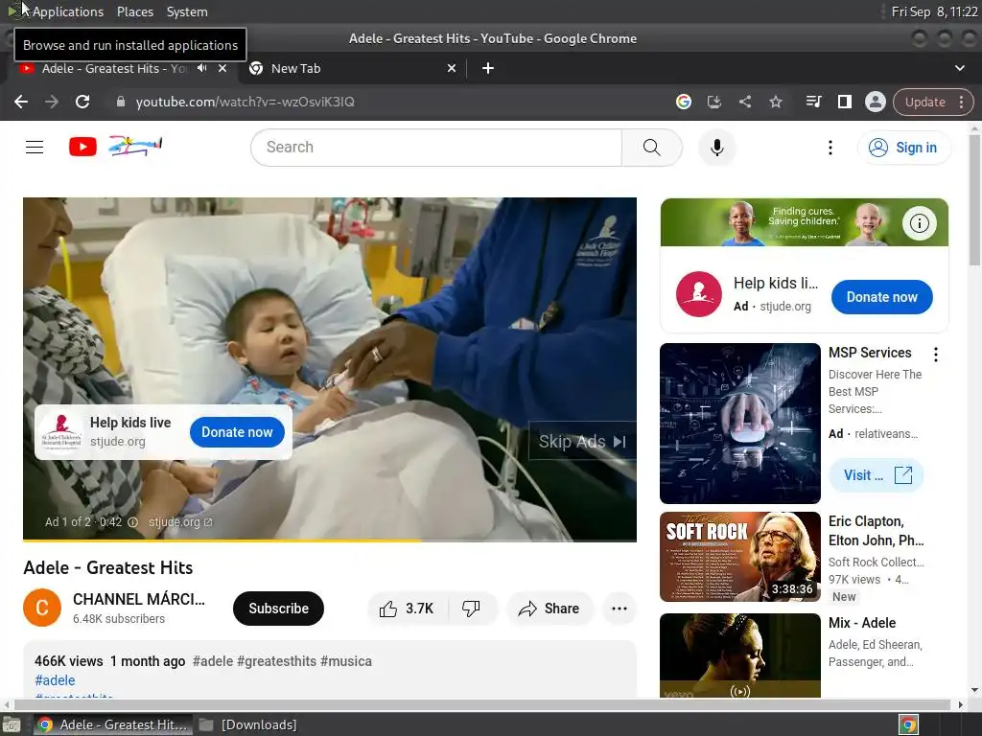Open MSP Services ad thumbnail

739,423
